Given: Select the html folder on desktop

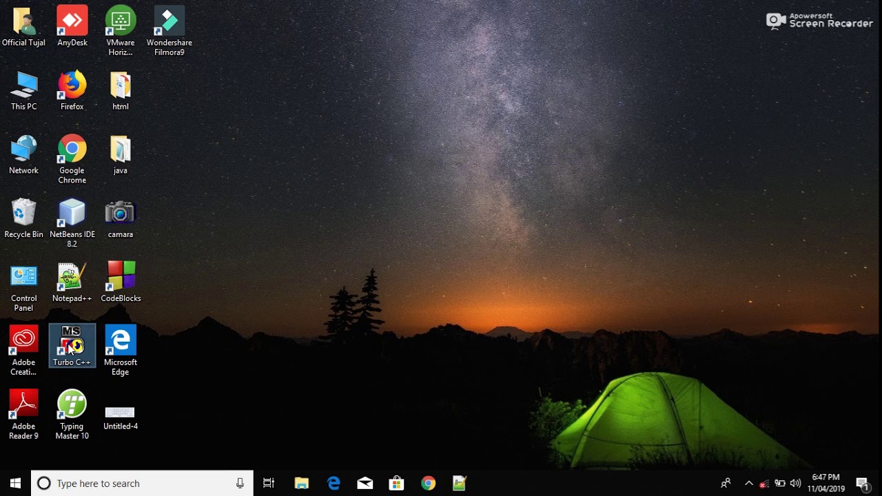Looking at the screenshot, I should click(120, 91).
